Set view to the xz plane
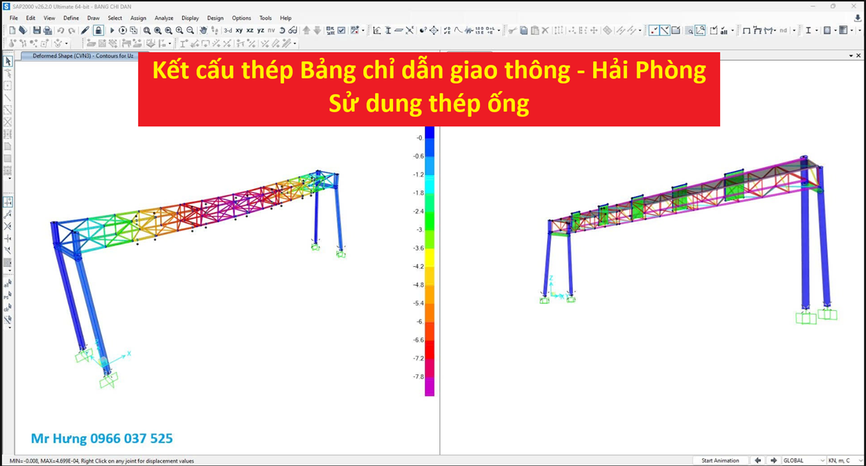This screenshot has width=866, height=466. (250, 30)
